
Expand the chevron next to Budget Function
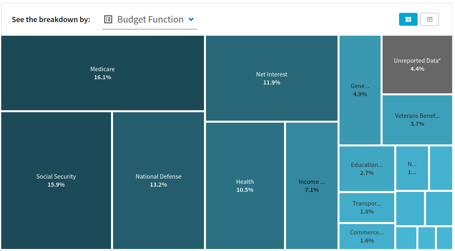(x=191, y=19)
